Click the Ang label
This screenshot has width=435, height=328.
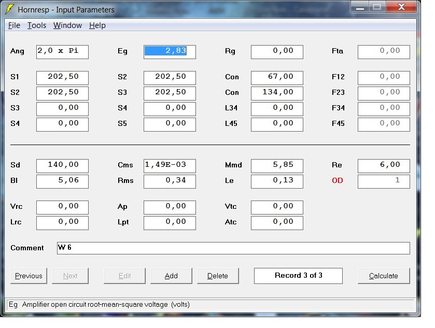(x=17, y=51)
